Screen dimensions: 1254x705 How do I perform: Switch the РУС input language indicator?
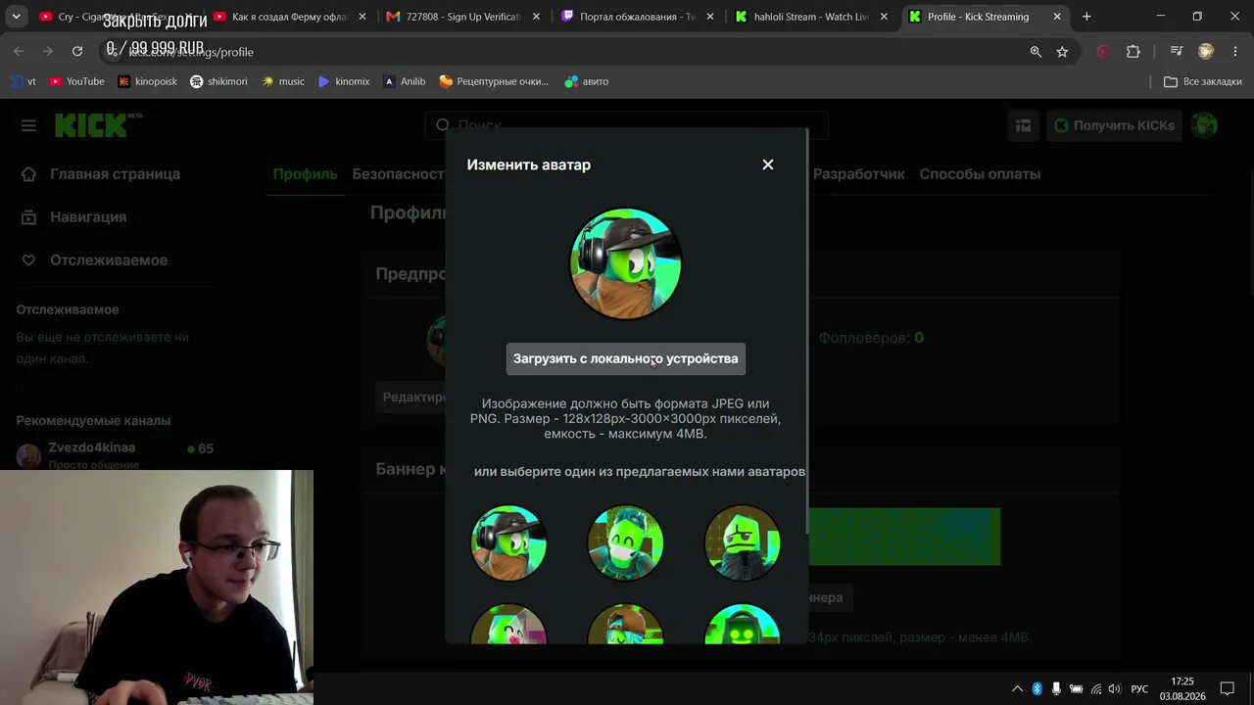[x=1139, y=689]
